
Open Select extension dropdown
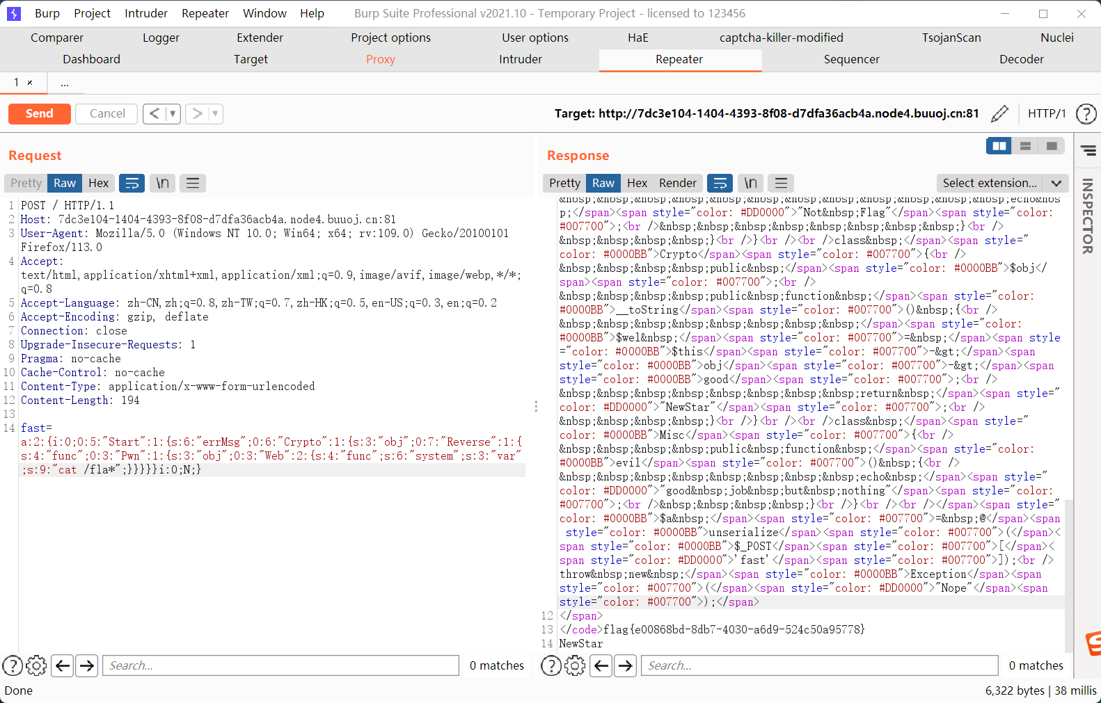tap(1002, 183)
